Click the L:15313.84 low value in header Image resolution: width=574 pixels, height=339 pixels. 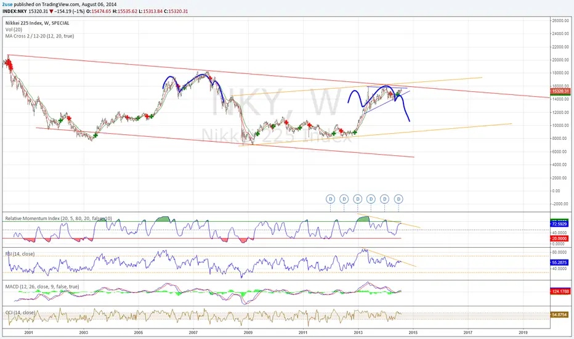pyautogui.click(x=150, y=11)
